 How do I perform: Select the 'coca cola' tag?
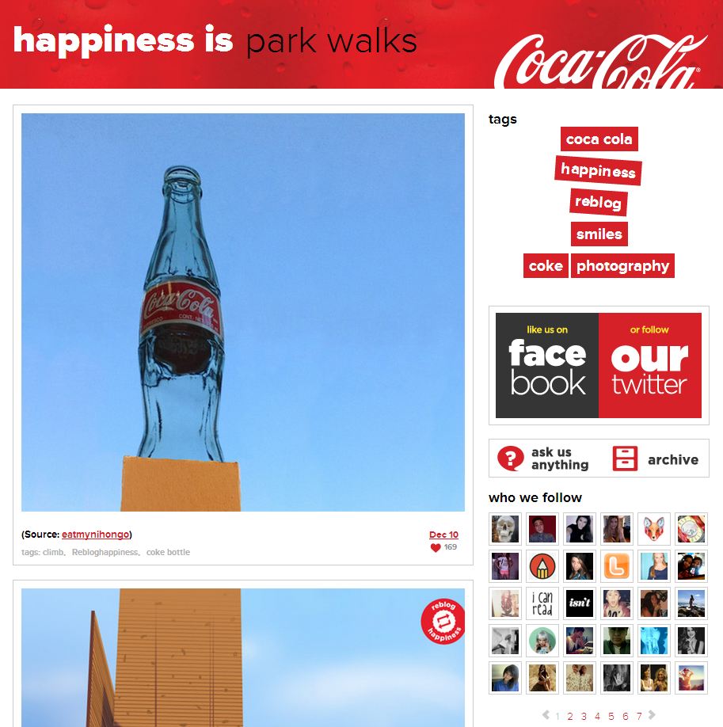(599, 139)
